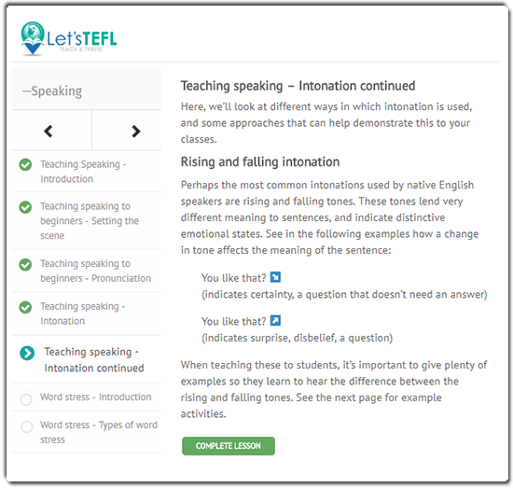The width and height of the screenshot is (513, 488).
Task: Click checkmark beside Pronunciation lesson
Action: coord(25,264)
